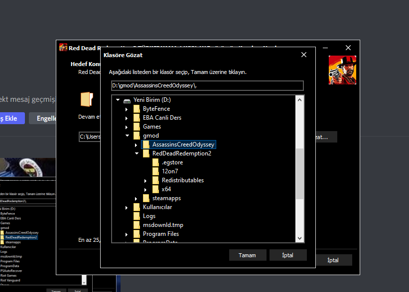Confirm folder selection with Tamam
Image resolution: width=409 pixels, height=292 pixels.
[248, 255]
